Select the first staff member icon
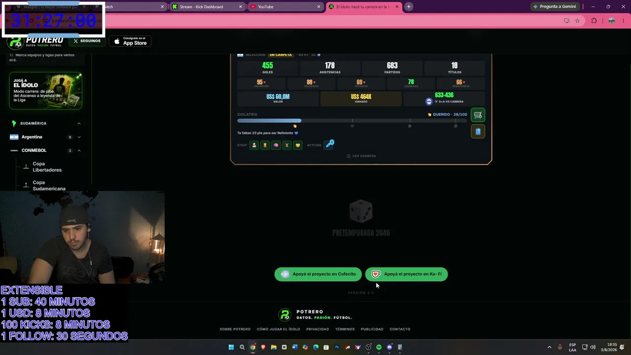 [254, 145]
